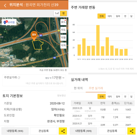Select 대지 filter in 실거래 내역
Viewport: 137px width, 136px height.
(x=110, y=97)
